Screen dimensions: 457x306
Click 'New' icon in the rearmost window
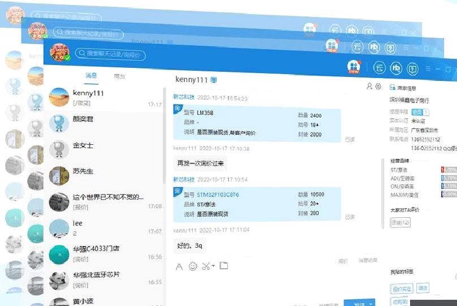pyautogui.click(x=310, y=29)
